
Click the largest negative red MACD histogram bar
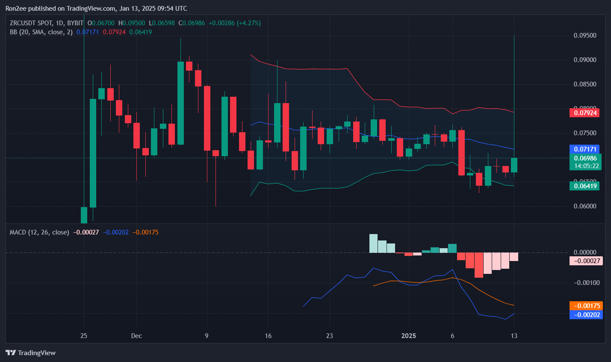479,265
